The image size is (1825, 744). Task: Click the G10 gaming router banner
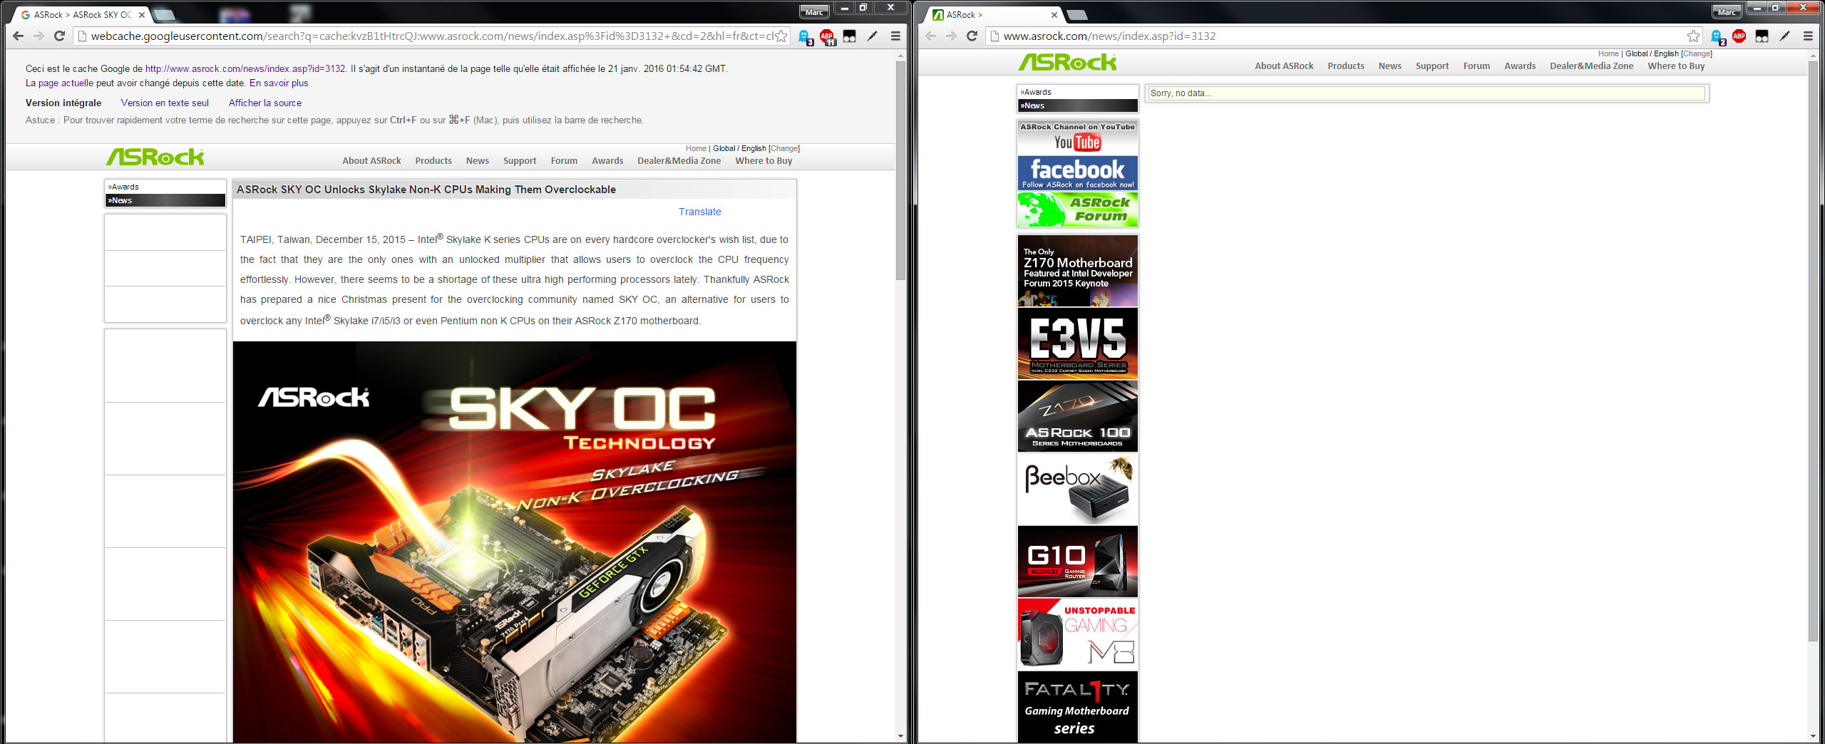click(x=1077, y=562)
